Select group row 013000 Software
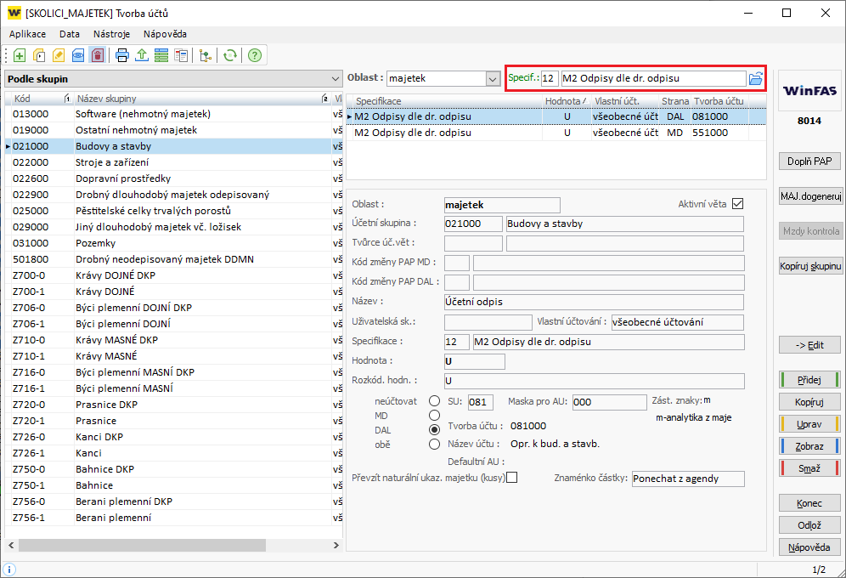Screen dimensions: 846x578 [173, 114]
